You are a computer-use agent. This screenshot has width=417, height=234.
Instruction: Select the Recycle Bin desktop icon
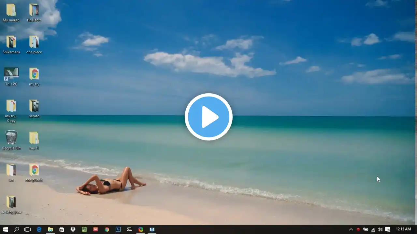point(11,140)
